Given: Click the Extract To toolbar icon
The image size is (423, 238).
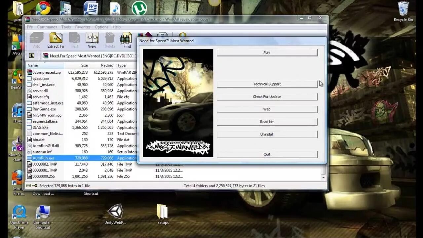Looking at the screenshot, I should tap(56, 40).
